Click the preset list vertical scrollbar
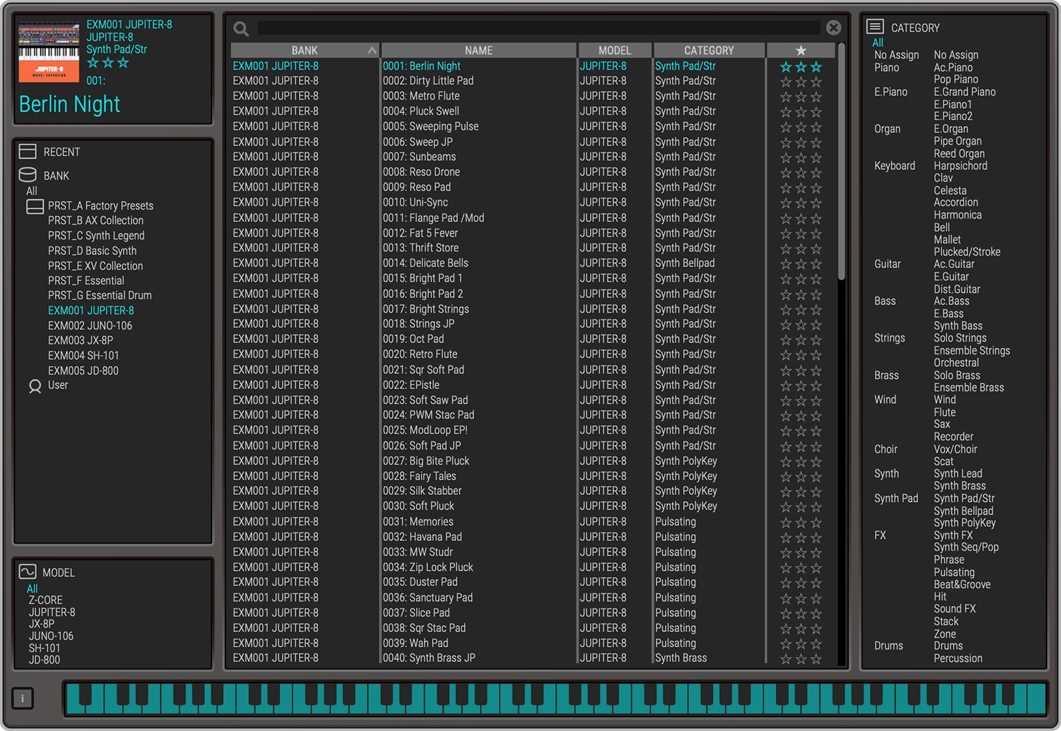This screenshot has width=1061, height=731. coord(842,162)
